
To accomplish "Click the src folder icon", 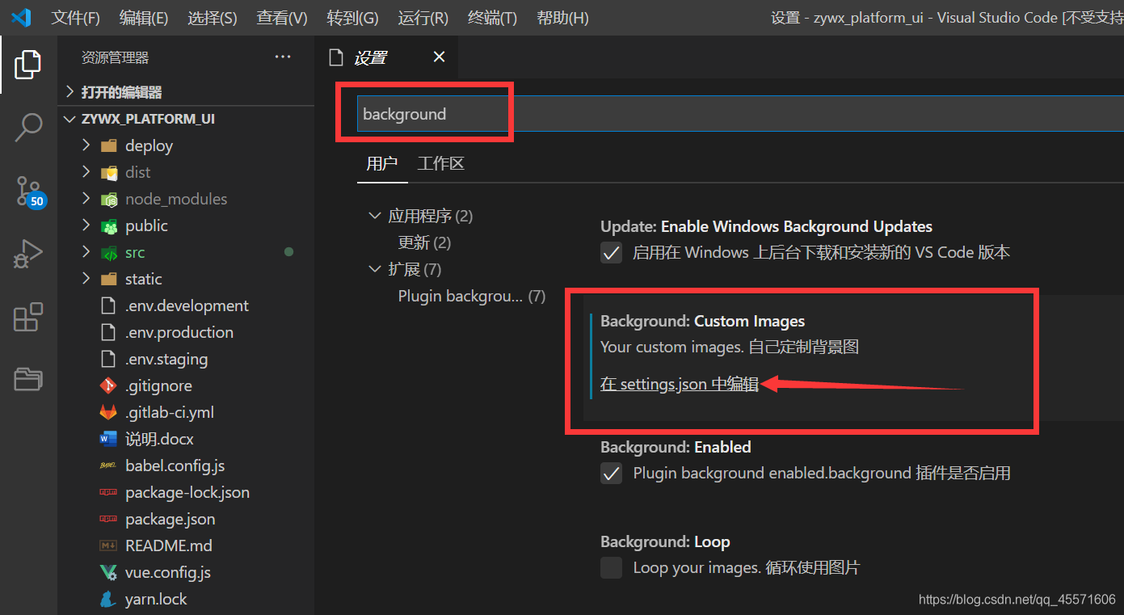I will (x=108, y=253).
